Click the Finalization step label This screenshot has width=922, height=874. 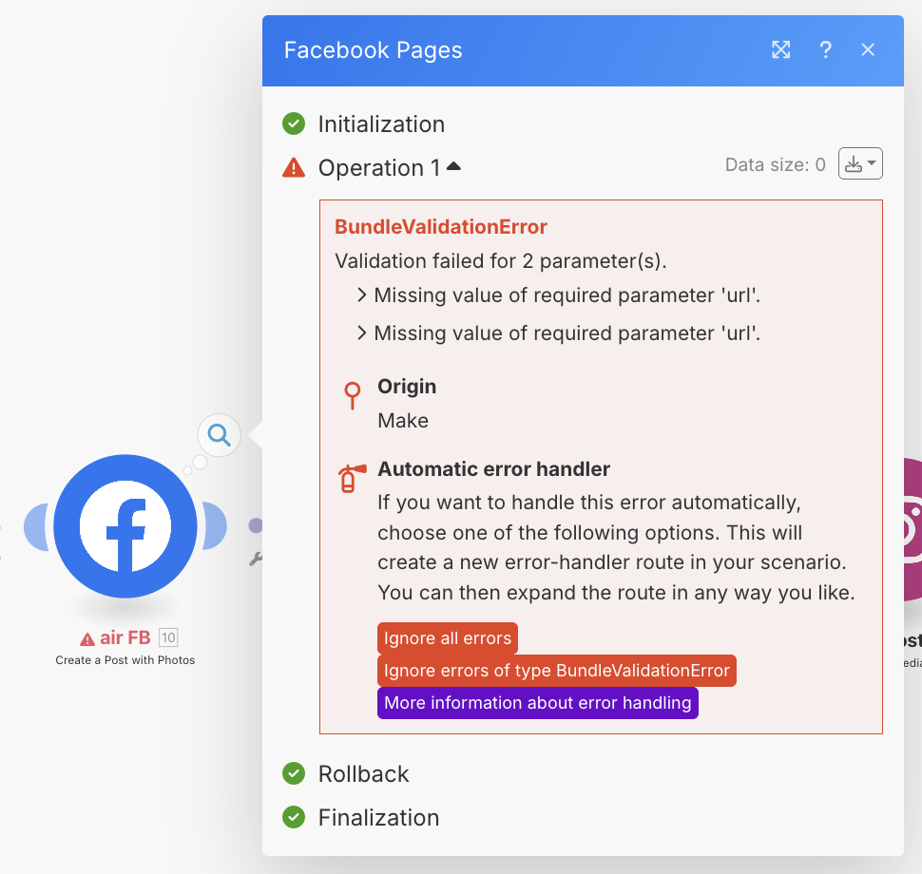tap(378, 818)
